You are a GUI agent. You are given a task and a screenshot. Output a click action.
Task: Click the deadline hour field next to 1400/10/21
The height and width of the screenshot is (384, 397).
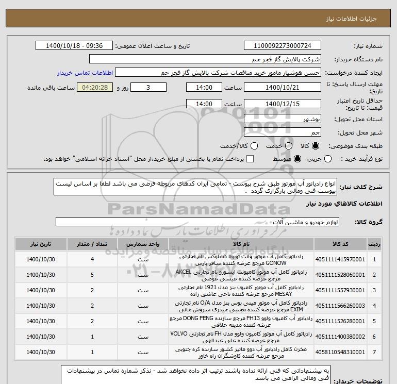204,87
